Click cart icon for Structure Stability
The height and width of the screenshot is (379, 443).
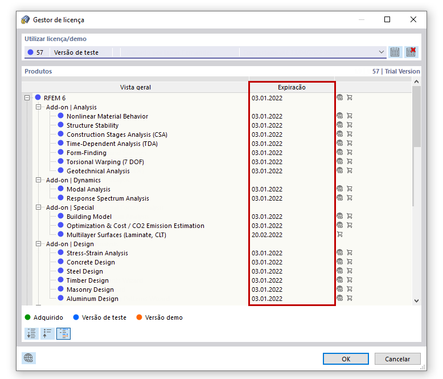pyautogui.click(x=350, y=125)
